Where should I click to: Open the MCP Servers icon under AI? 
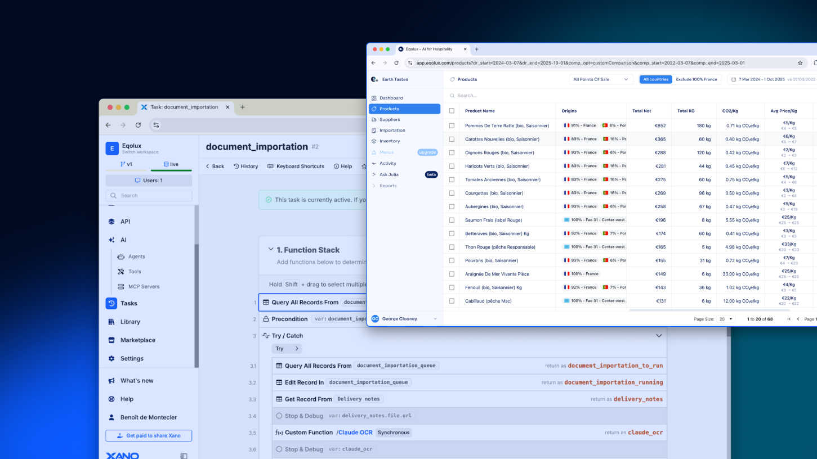pos(121,287)
